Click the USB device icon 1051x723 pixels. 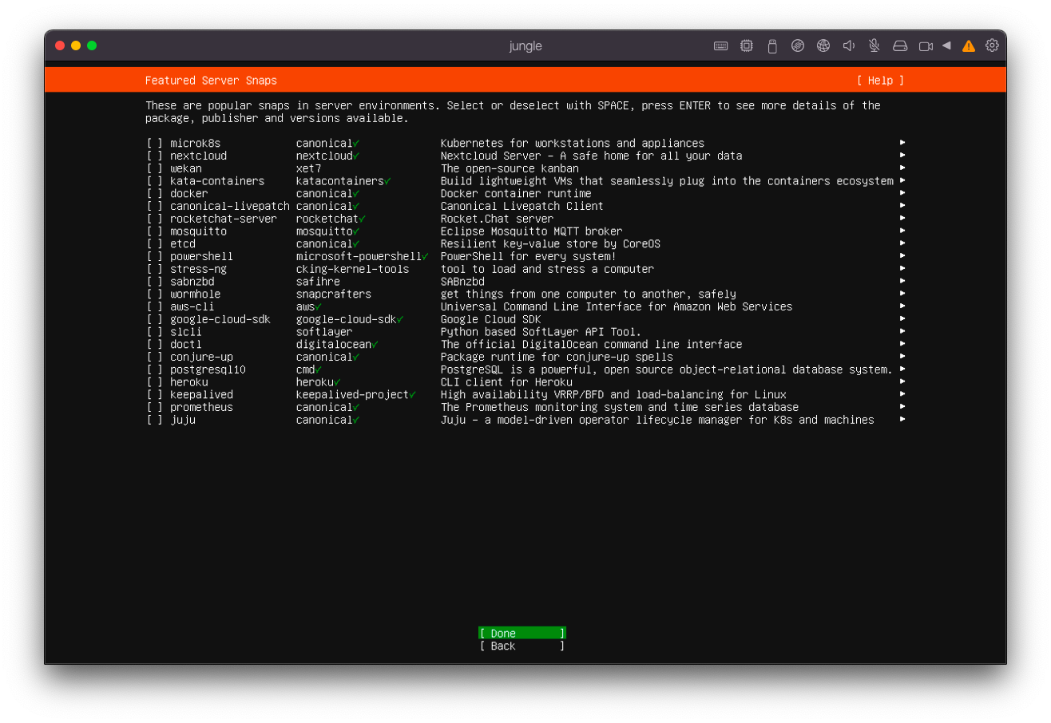(771, 46)
